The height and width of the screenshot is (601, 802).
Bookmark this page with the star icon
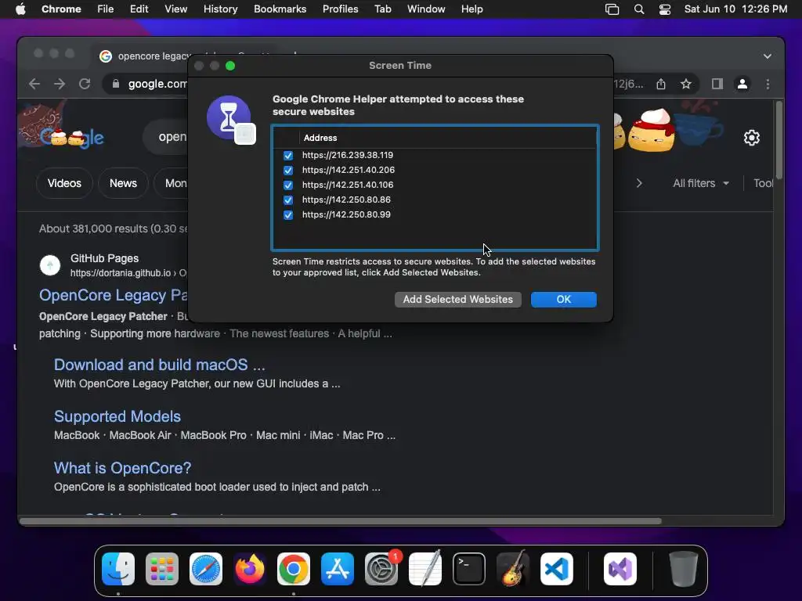pos(686,84)
